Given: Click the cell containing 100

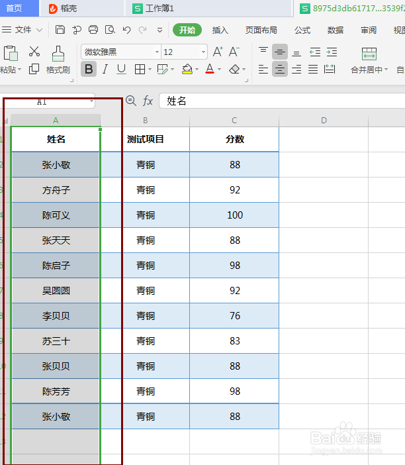Looking at the screenshot, I should pyautogui.click(x=234, y=215).
